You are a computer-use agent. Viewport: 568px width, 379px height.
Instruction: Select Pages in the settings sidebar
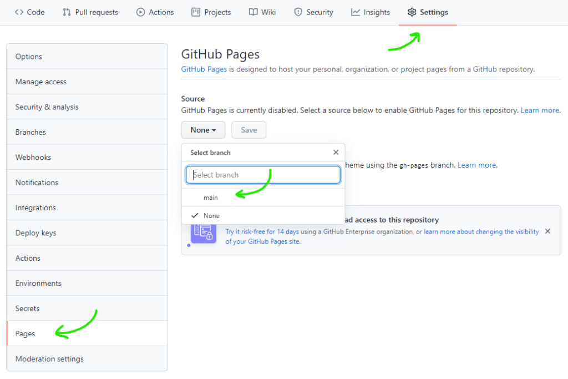87,333
